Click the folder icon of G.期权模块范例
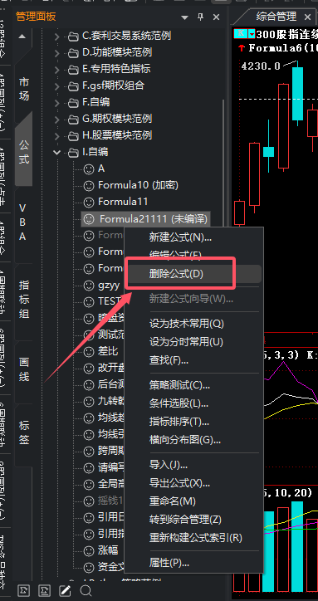The height and width of the screenshot is (601, 318). [x=73, y=120]
